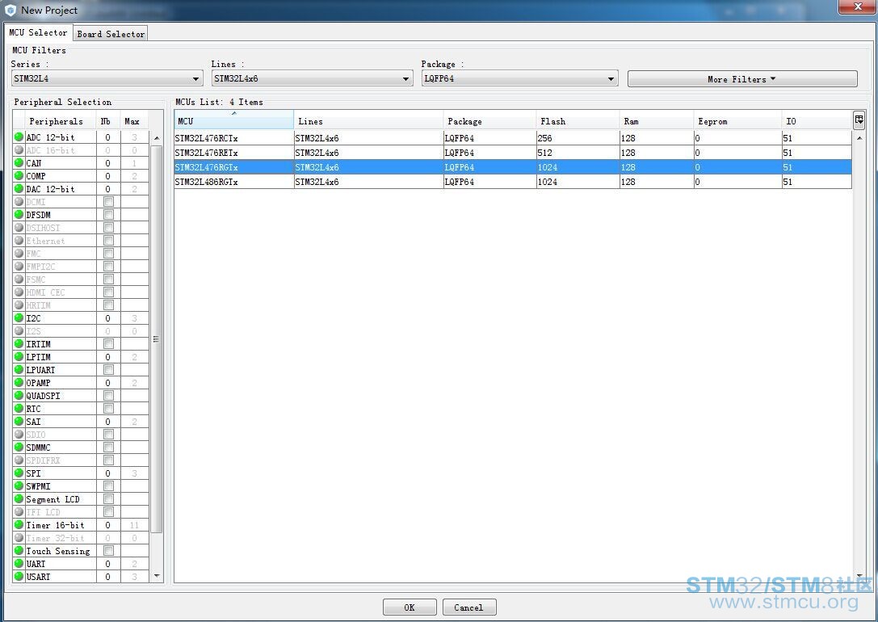The image size is (878, 622).
Task: Click the green status icon beside SAI
Action: 19,421
